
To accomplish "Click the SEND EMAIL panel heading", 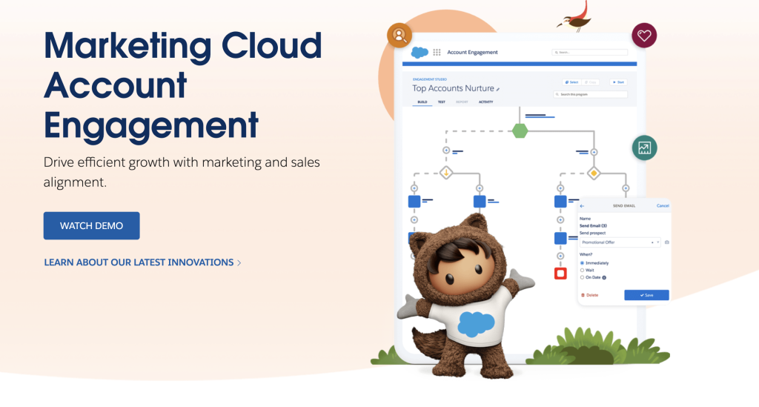I will coord(624,206).
